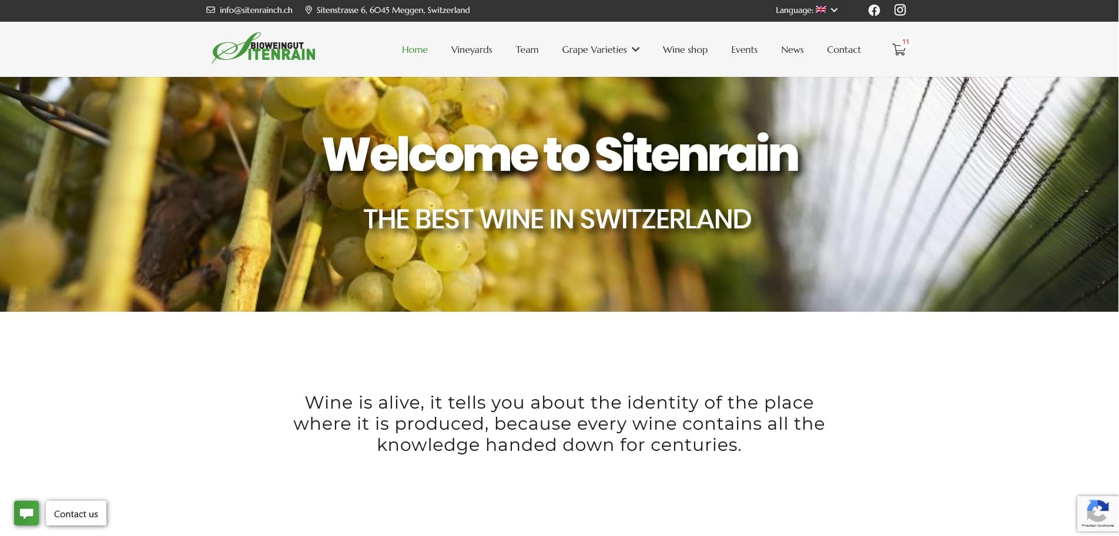Image resolution: width=1119 pixels, height=536 pixels.
Task: Open the Events page
Action: point(744,49)
